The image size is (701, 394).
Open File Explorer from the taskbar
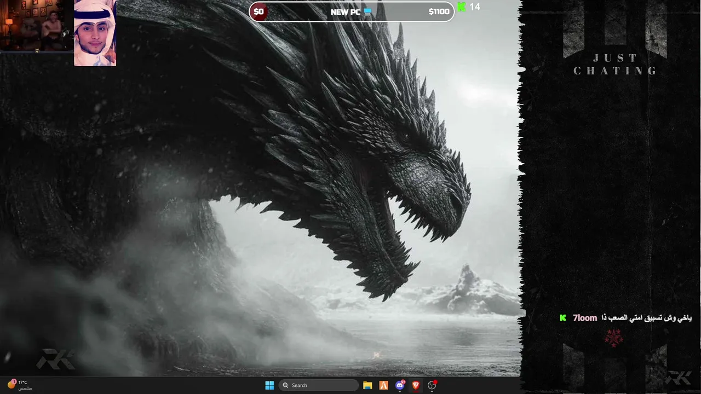pos(367,385)
